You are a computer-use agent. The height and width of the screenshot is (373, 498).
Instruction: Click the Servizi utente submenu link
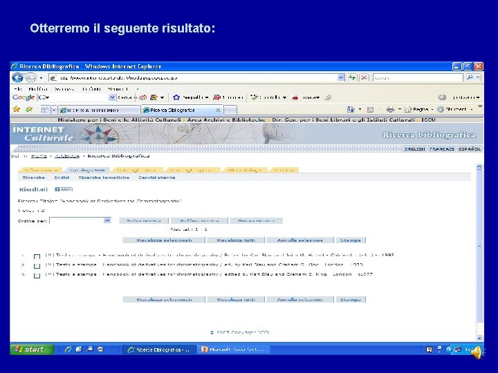tap(157, 178)
